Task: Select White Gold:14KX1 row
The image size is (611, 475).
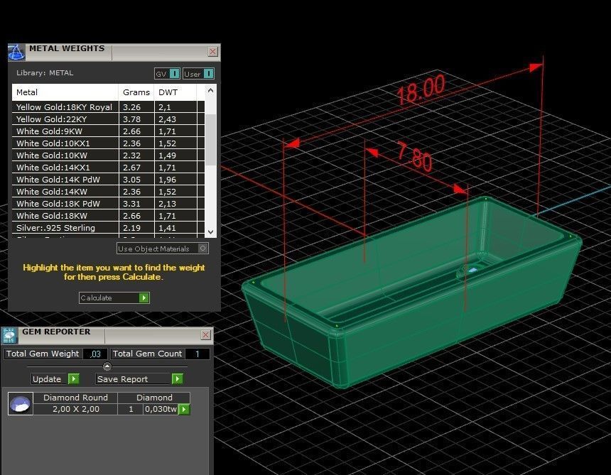Action: coord(108,168)
